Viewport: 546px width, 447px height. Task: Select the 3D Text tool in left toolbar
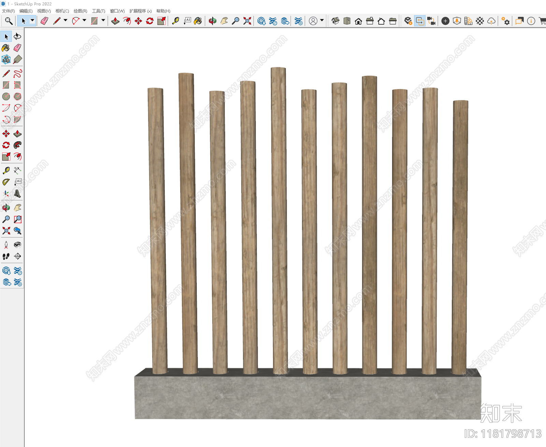(17, 194)
